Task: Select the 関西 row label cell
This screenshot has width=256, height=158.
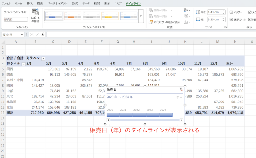Action: tap(16, 69)
